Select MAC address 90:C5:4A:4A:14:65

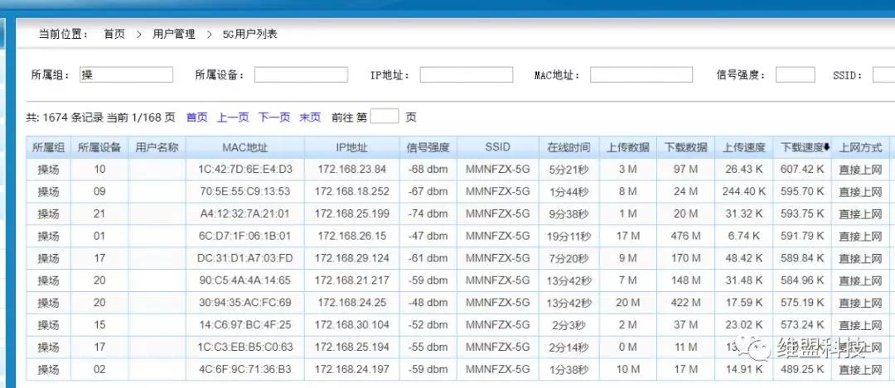pos(245,280)
